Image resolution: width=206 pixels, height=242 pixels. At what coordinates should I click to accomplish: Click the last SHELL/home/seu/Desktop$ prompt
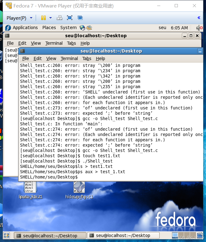pos(49,177)
